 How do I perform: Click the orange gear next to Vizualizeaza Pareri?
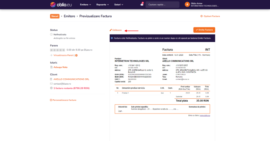pos(76,55)
